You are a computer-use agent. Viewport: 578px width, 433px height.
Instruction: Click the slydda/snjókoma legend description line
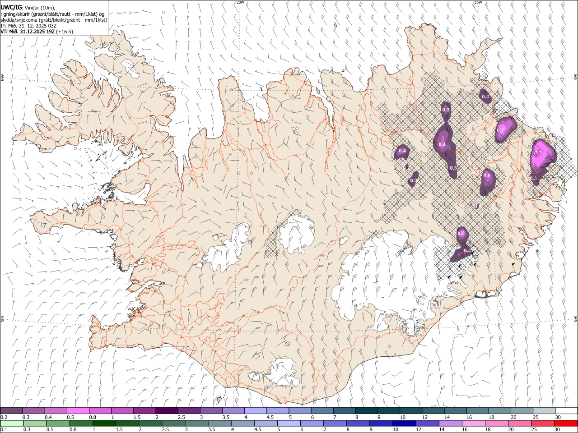pyautogui.click(x=54, y=20)
